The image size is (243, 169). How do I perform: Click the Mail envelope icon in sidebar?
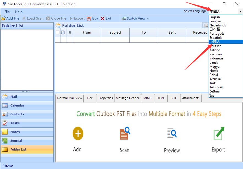pos(5,97)
